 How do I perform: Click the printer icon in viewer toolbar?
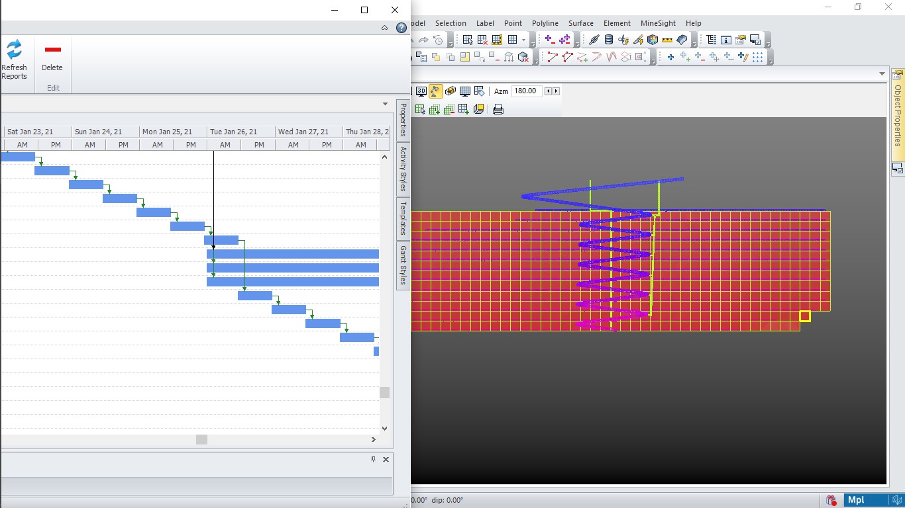(498, 109)
